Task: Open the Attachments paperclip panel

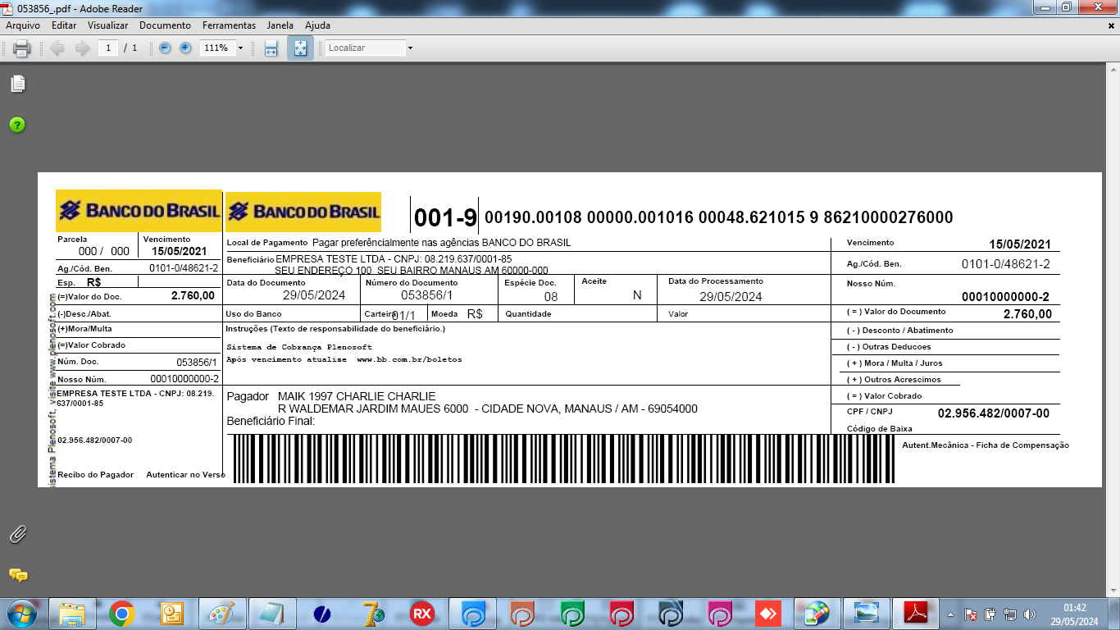Action: pyautogui.click(x=17, y=534)
